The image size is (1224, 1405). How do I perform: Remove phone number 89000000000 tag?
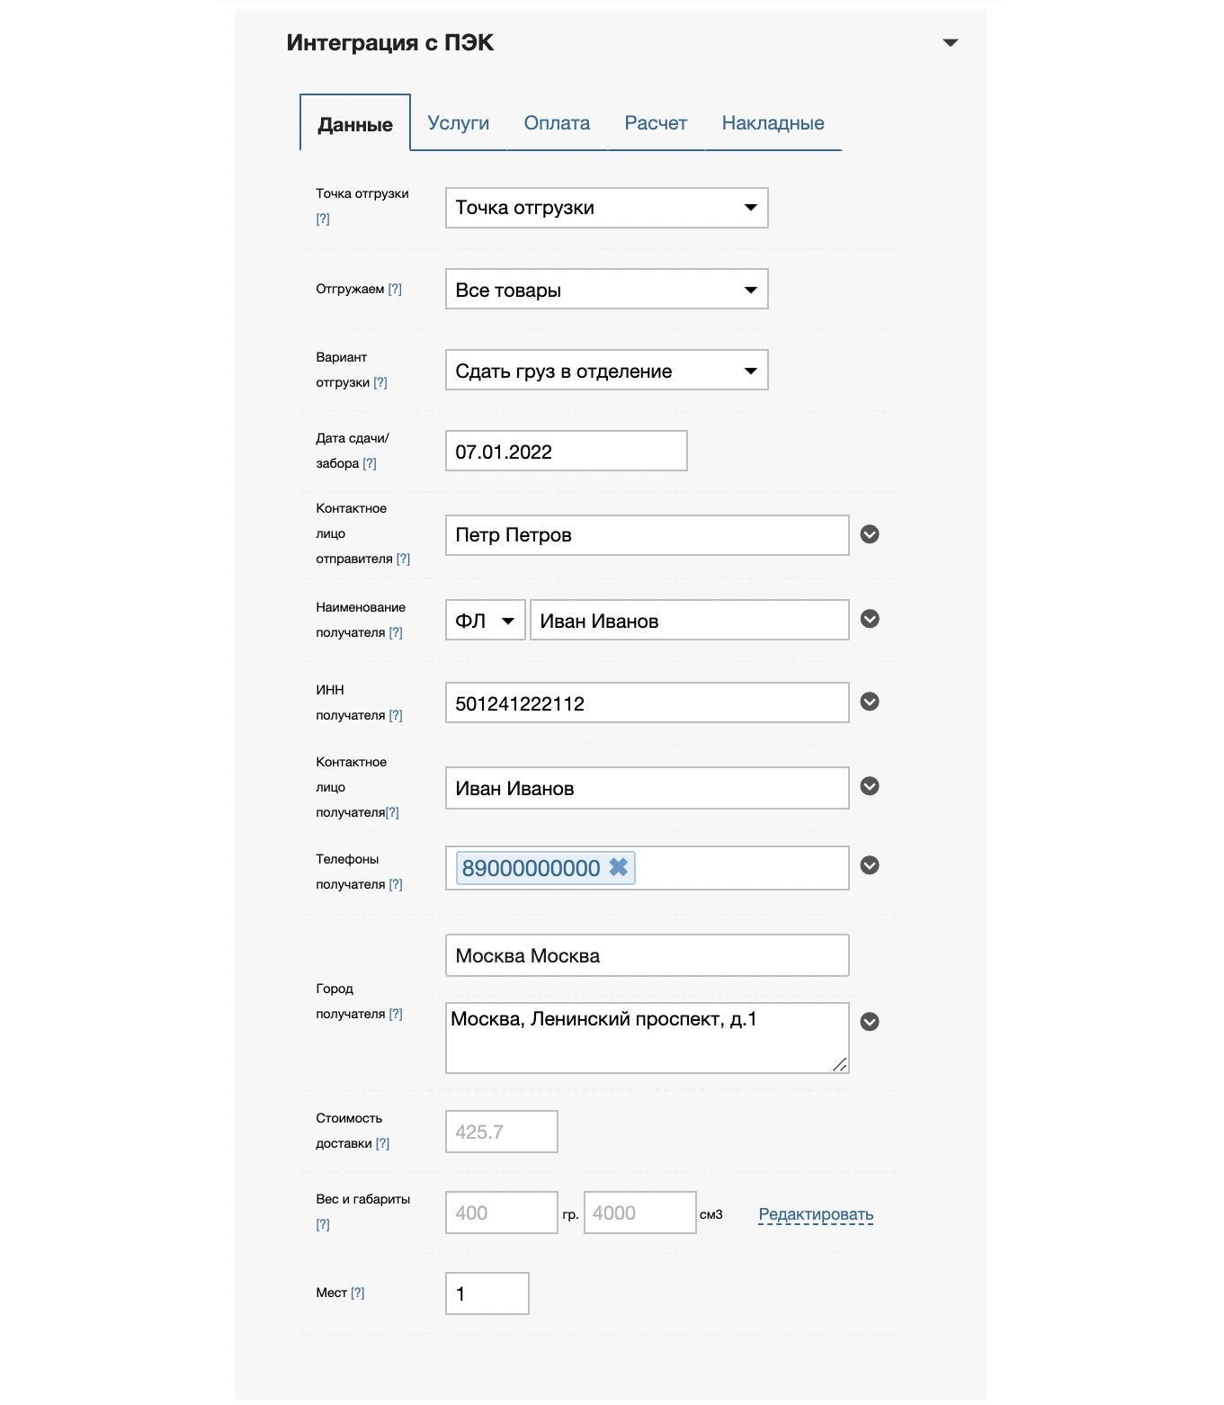618,867
